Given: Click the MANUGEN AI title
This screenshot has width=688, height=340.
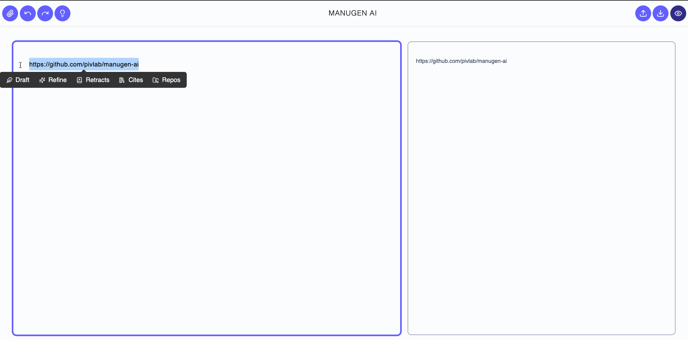Looking at the screenshot, I should coord(352,13).
